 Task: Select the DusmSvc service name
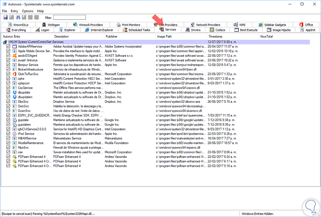click(x=23, y=111)
